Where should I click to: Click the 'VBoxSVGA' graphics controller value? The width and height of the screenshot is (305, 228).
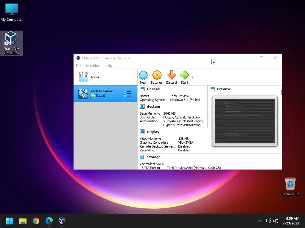(186, 142)
